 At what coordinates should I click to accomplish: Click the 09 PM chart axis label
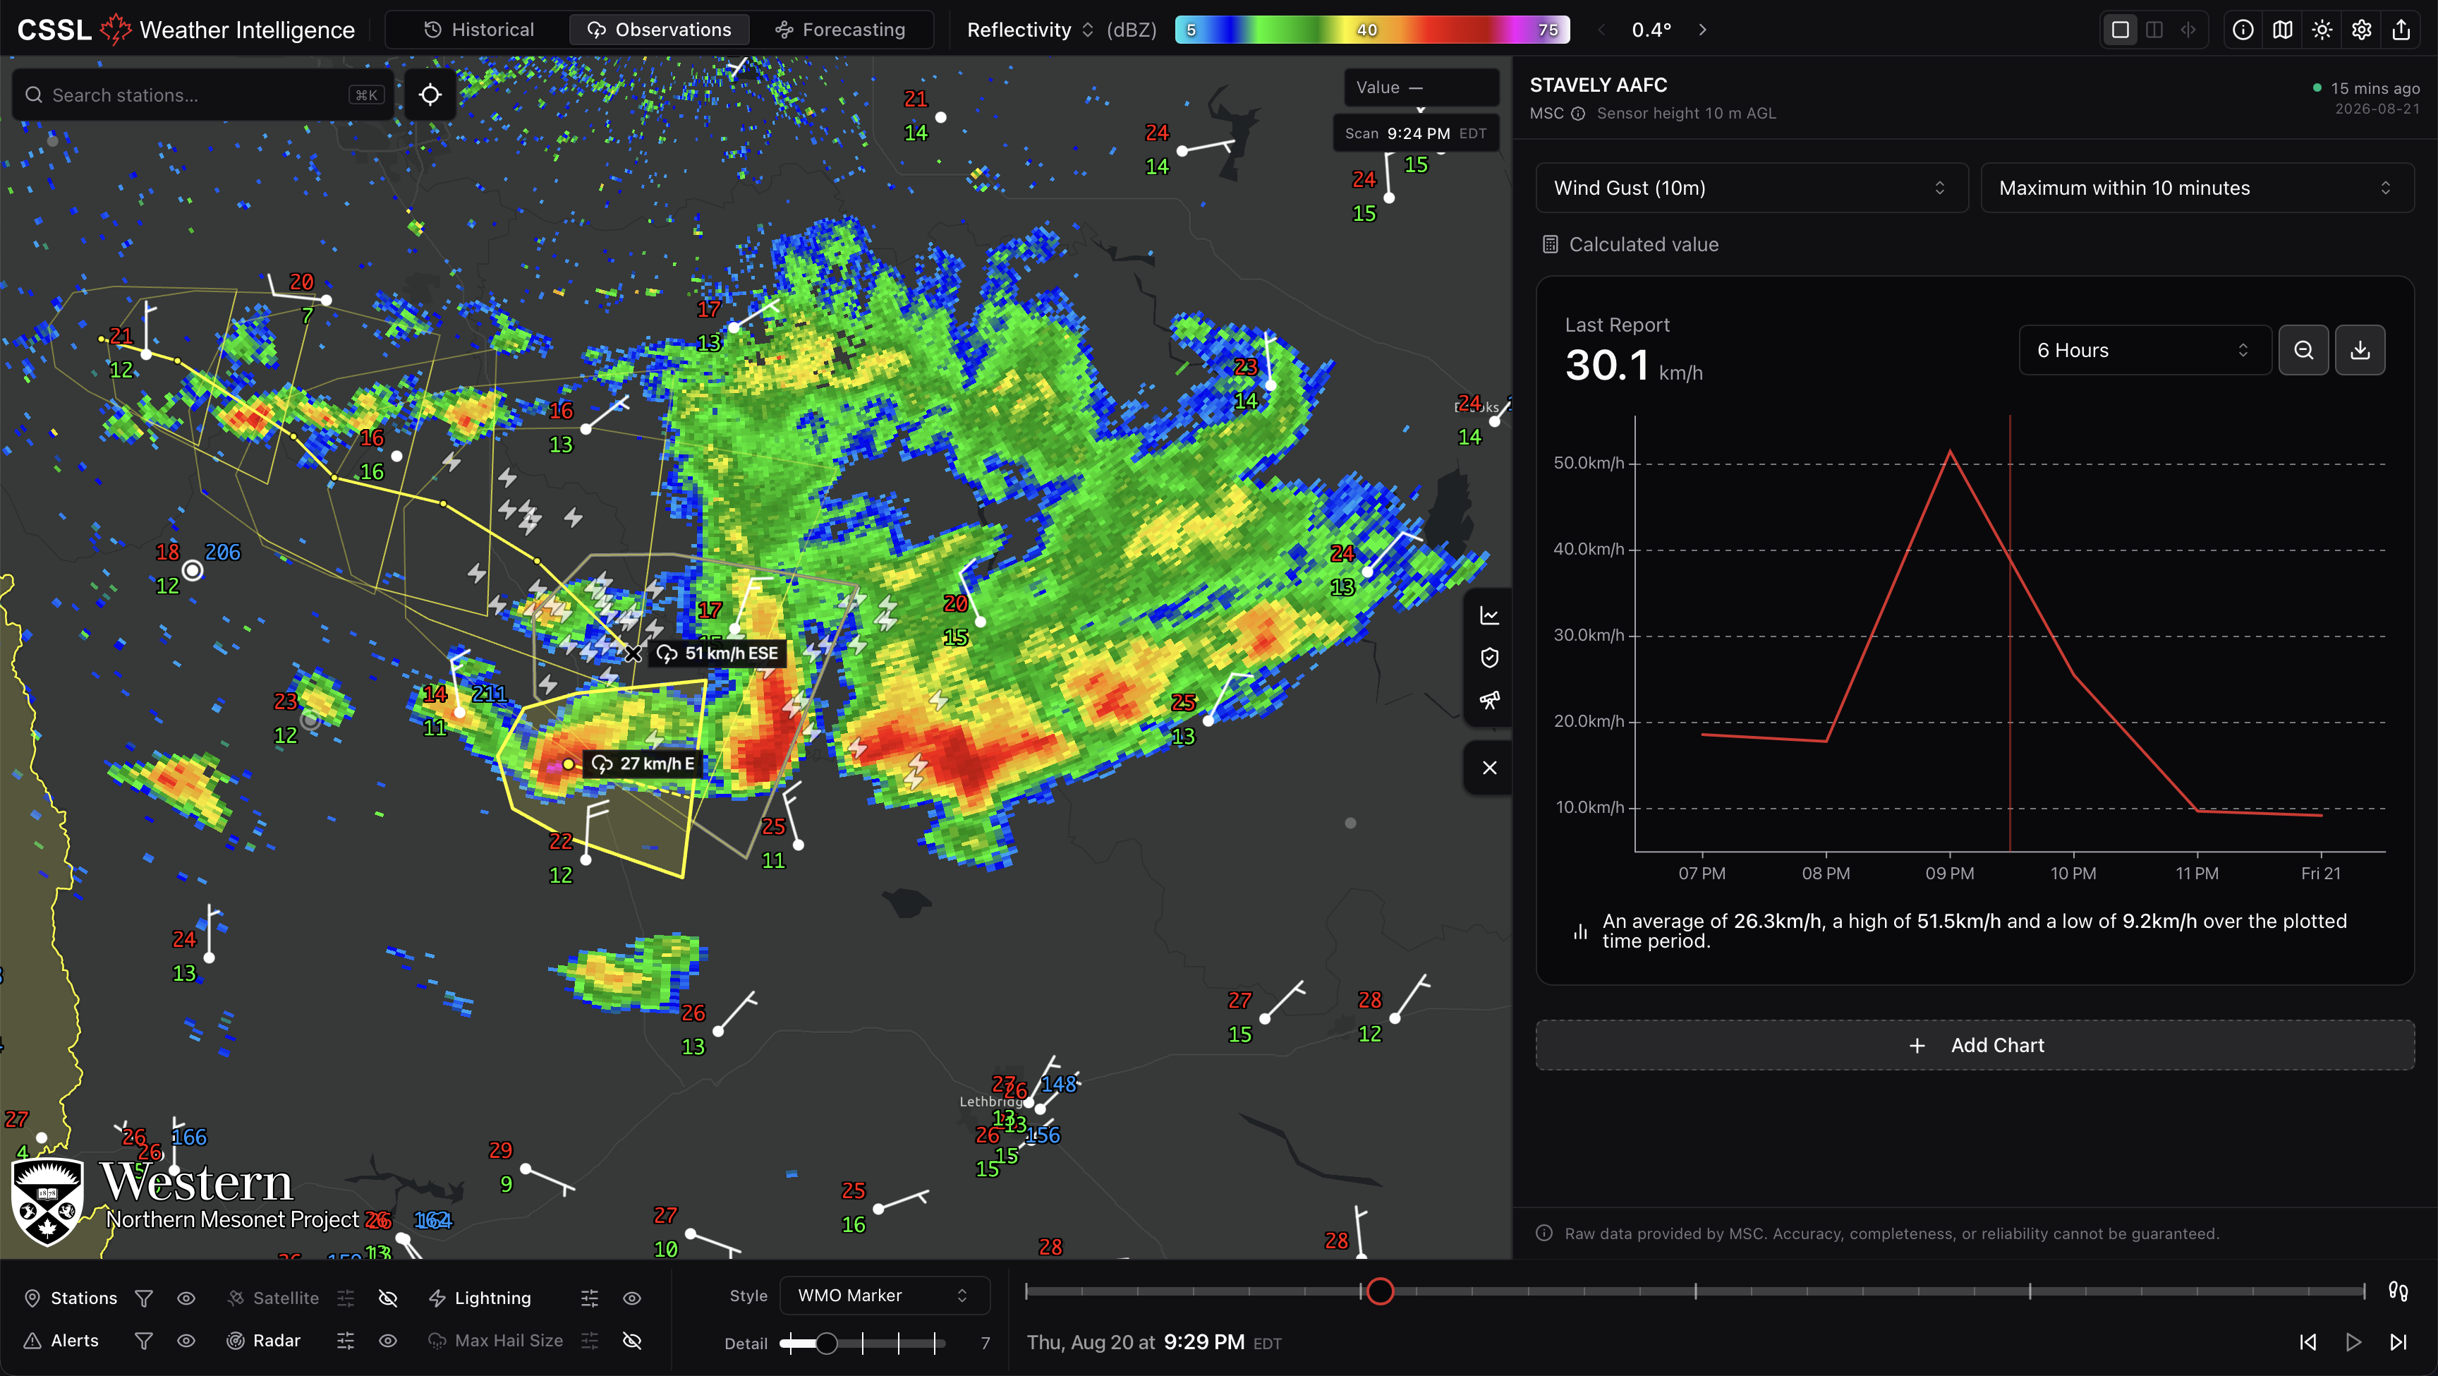click(x=1950, y=874)
